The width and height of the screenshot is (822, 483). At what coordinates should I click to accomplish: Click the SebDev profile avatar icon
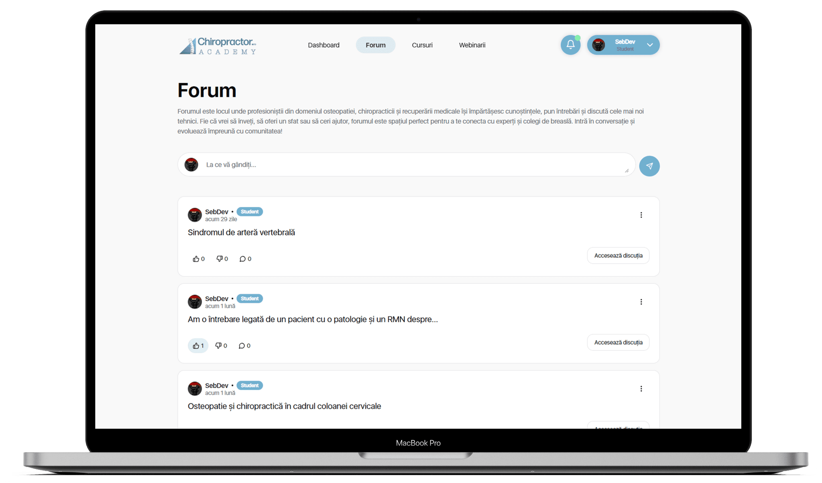click(600, 45)
